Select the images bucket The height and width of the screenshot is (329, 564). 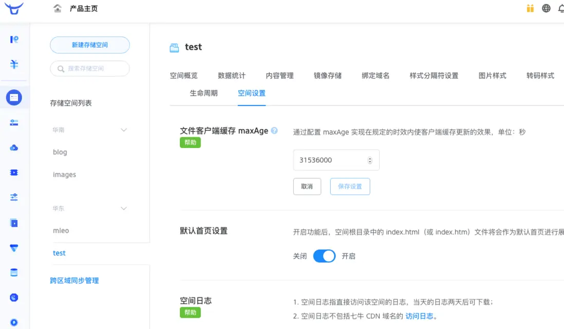point(64,175)
